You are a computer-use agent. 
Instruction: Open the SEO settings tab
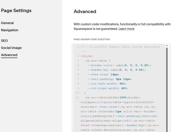pos(4,41)
